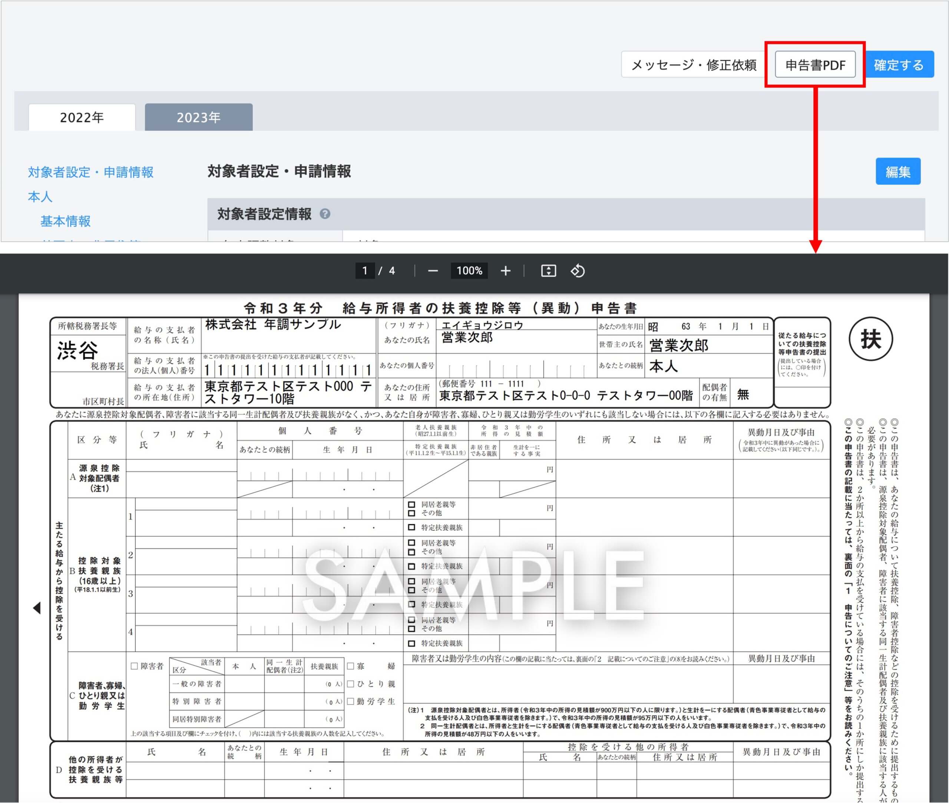Open the 申告書PDF button
Screen dimensions: 949x803
tap(815, 65)
